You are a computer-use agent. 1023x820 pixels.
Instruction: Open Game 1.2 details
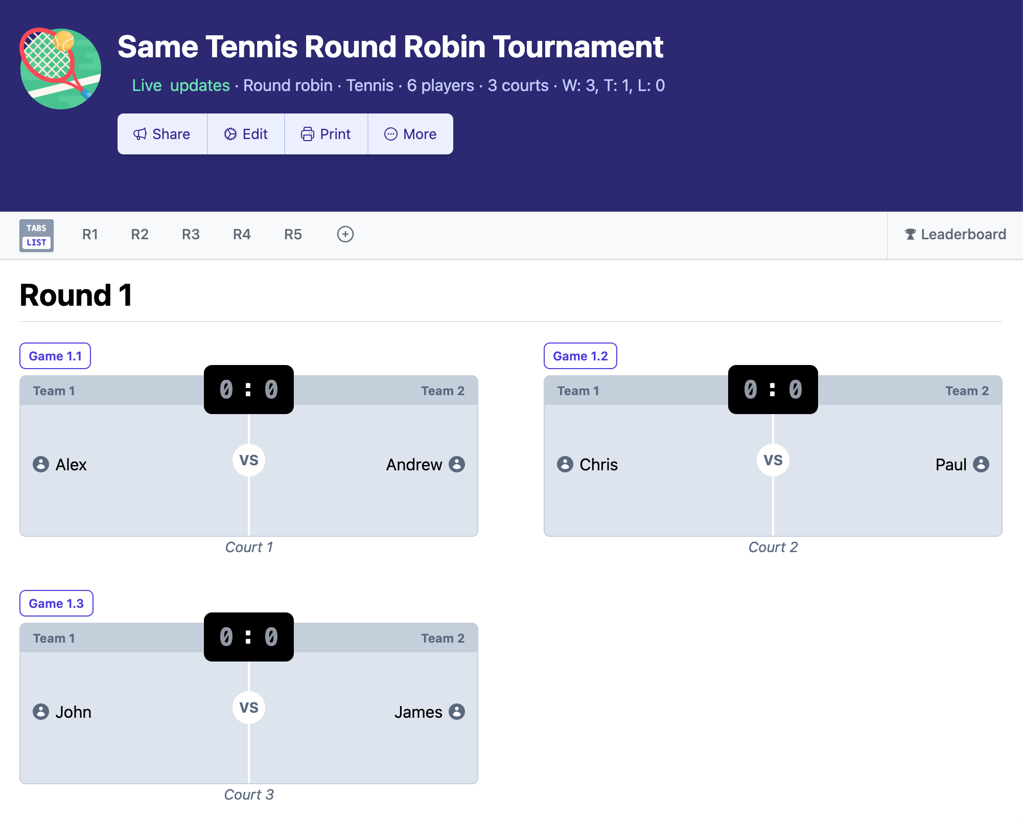580,356
